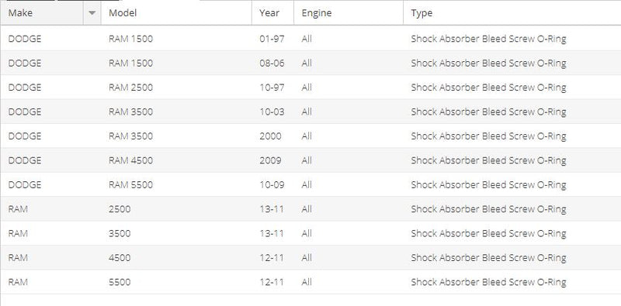The width and height of the screenshot is (621, 306).
Task: Open the Make column sort dropdown arrow
Action: coord(92,13)
